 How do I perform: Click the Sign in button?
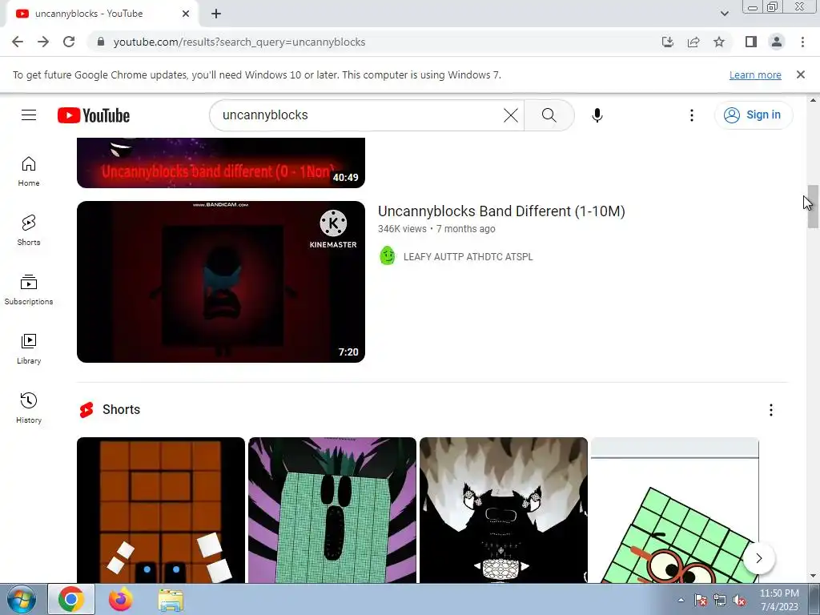[753, 115]
